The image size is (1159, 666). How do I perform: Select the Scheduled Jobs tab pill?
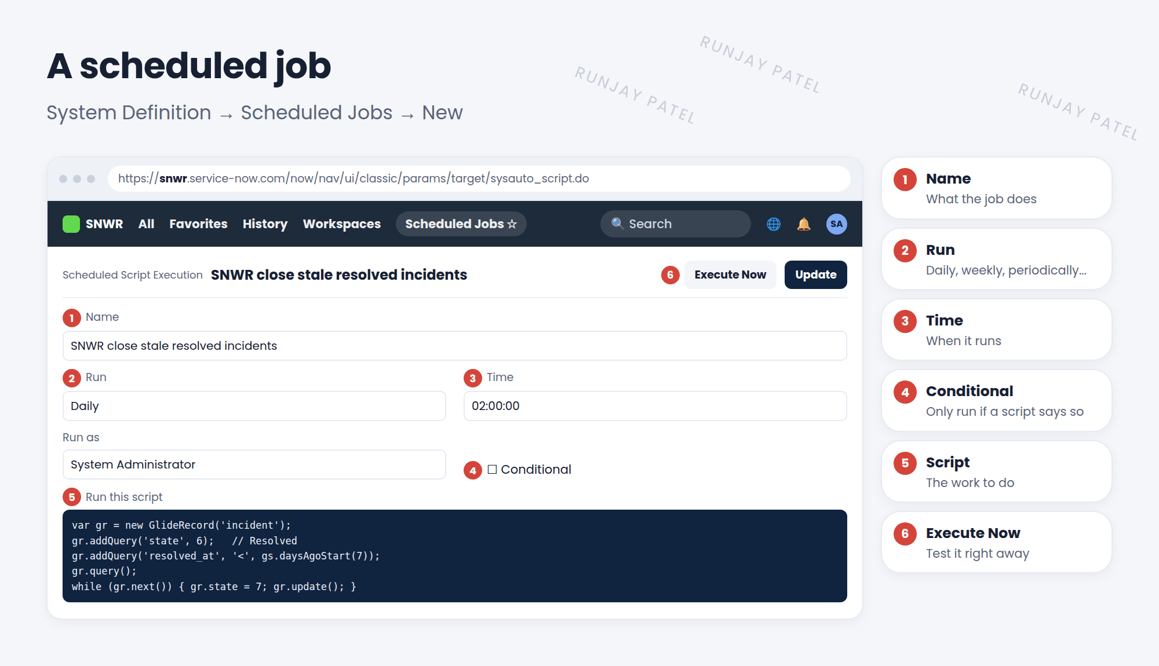click(x=461, y=224)
